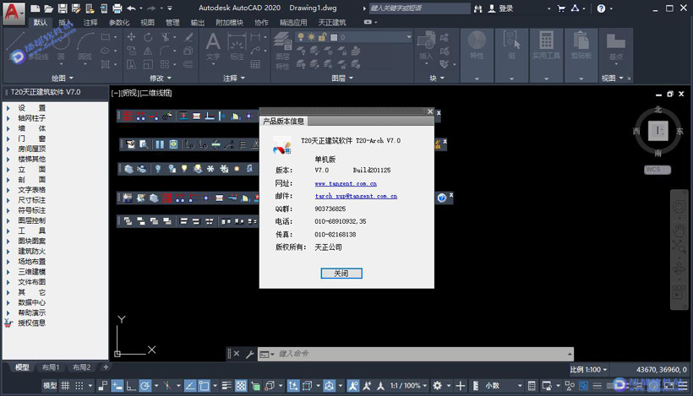
Task: Select the Mirror tool in 修改 panel
Action: (148, 51)
